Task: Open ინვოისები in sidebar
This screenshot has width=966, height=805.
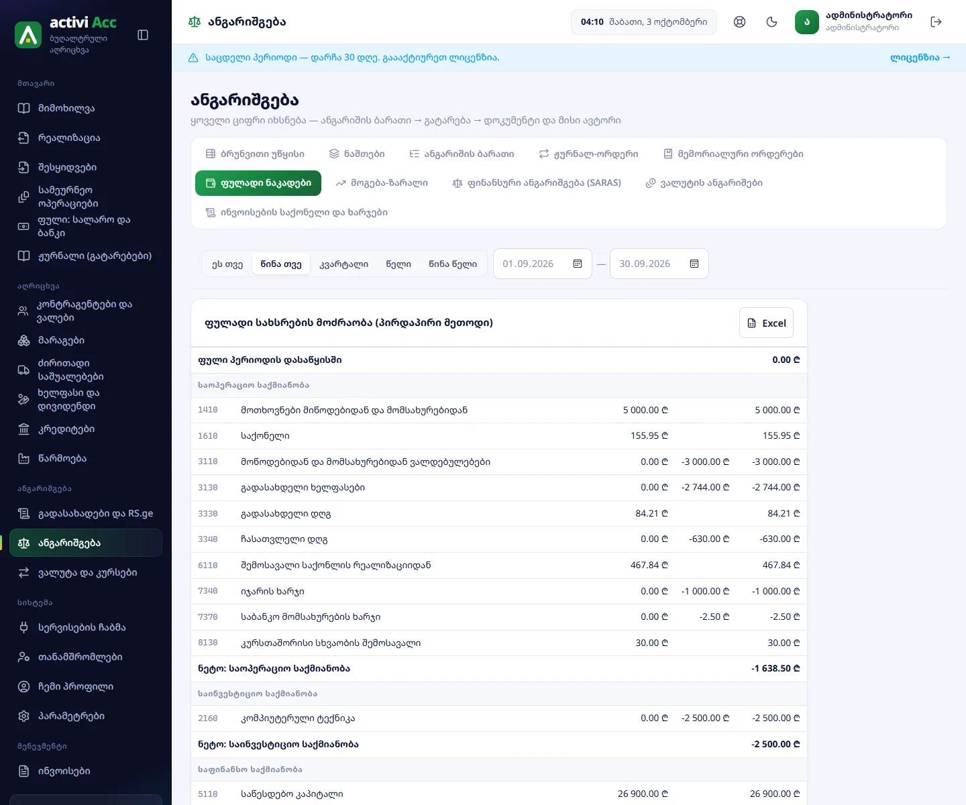Action: (86, 771)
